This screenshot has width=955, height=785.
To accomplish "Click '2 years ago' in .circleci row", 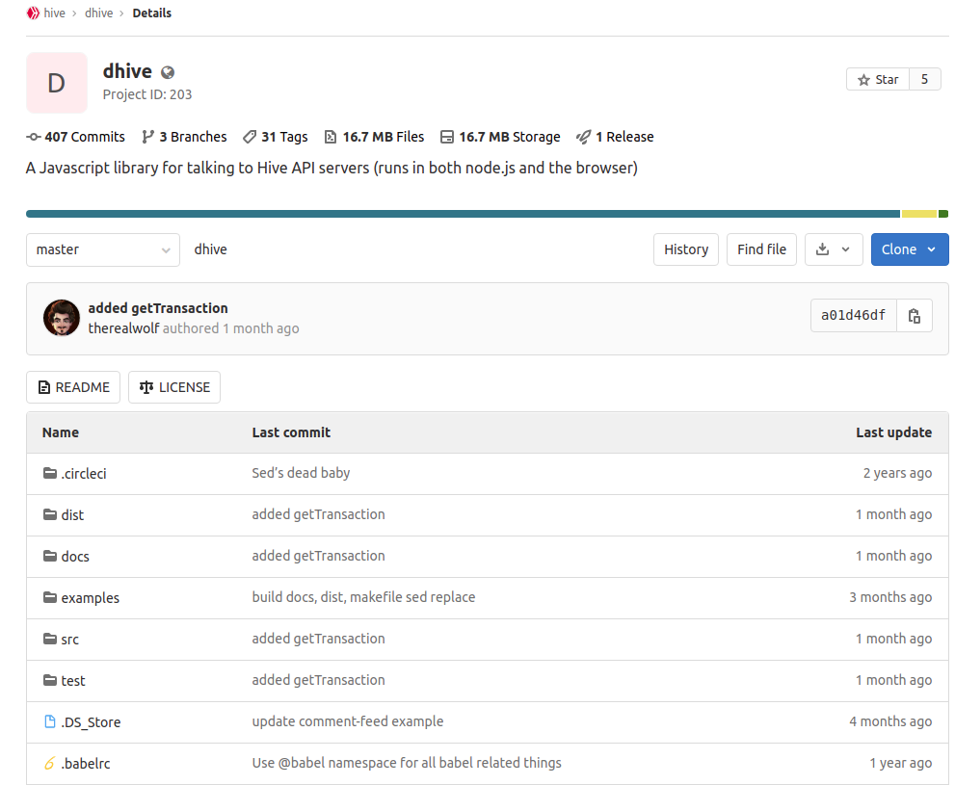I will click(897, 473).
